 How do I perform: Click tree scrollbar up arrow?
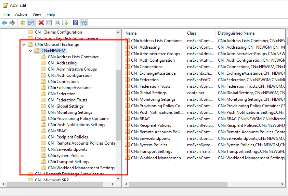coord(118,33)
